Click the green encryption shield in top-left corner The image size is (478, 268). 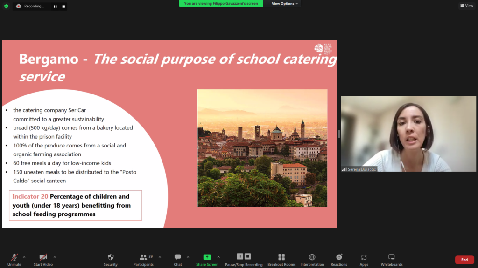pos(6,6)
